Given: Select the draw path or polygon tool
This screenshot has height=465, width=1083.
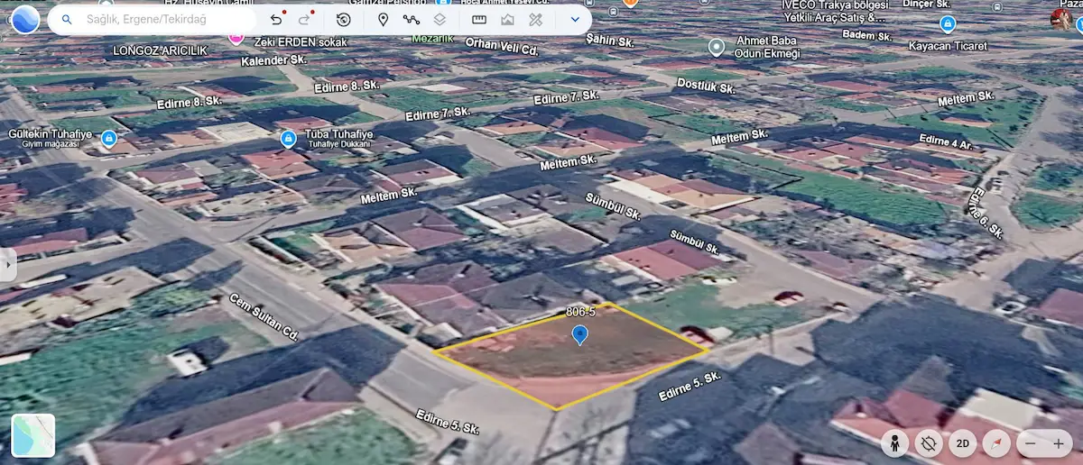Looking at the screenshot, I should [x=412, y=19].
